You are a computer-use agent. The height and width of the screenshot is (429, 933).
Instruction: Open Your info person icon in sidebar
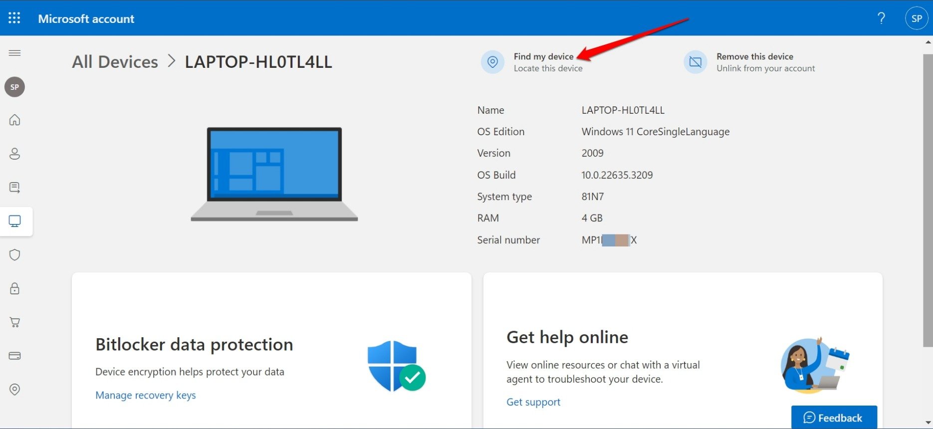coord(15,154)
